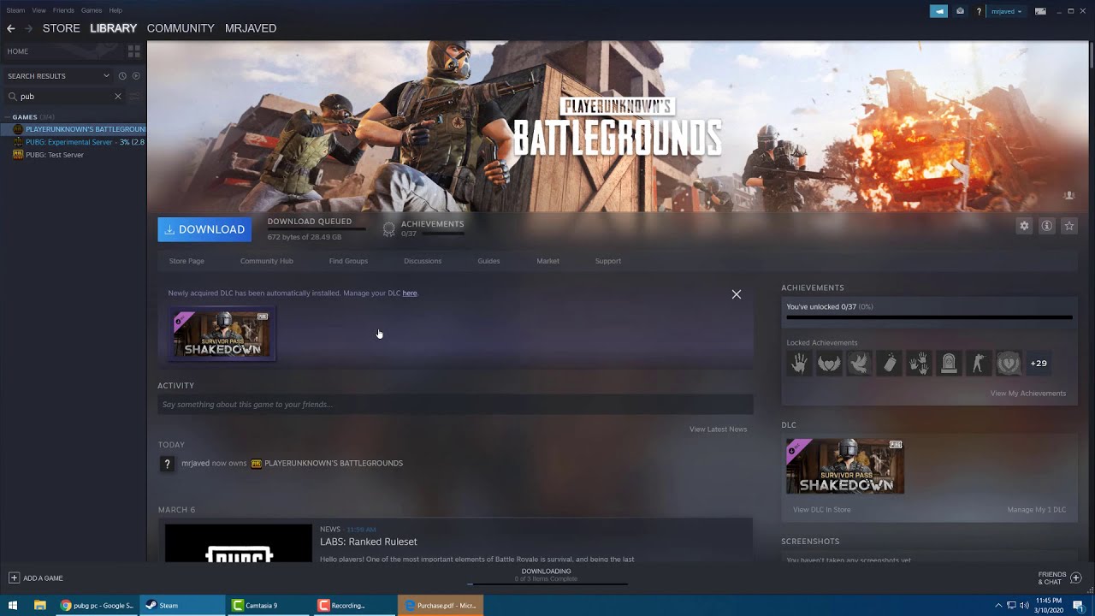Click the activity 'Say something' input field
The image size is (1095, 616).
[455, 405]
